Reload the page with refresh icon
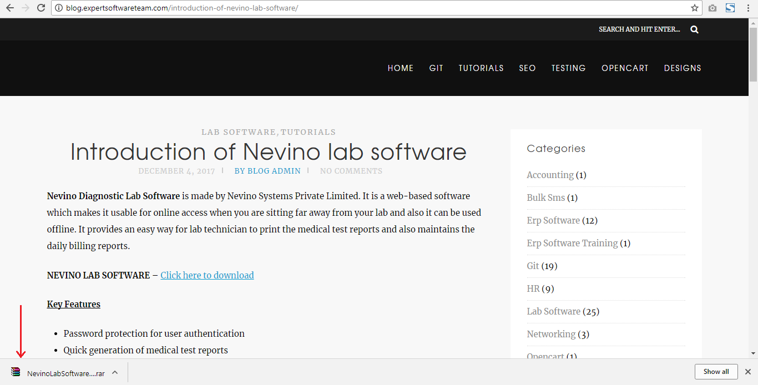 [41, 8]
